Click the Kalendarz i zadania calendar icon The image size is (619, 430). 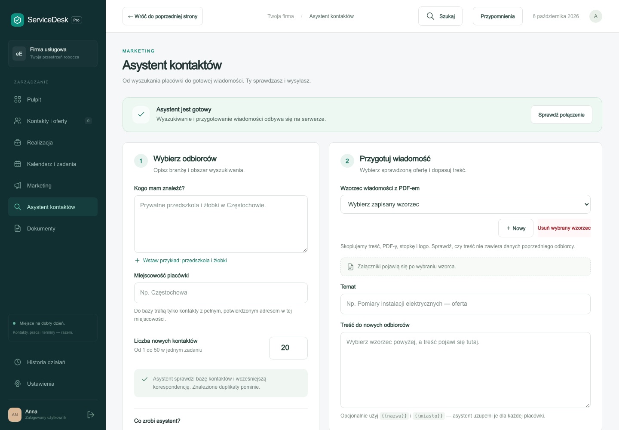(x=18, y=164)
